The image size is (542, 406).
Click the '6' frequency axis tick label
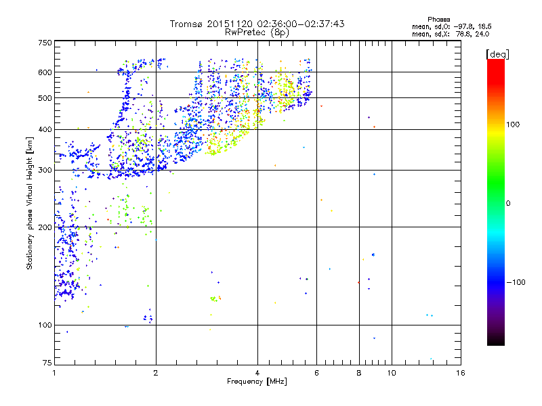(316, 373)
